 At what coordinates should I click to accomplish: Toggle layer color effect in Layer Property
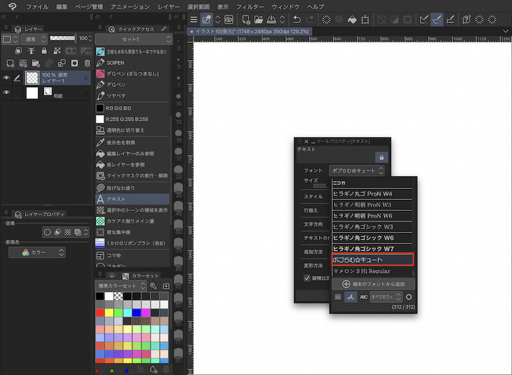coord(77,232)
